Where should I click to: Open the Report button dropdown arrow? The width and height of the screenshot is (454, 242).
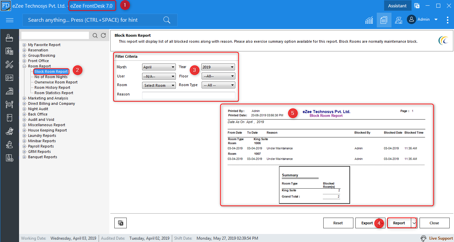(x=414, y=223)
